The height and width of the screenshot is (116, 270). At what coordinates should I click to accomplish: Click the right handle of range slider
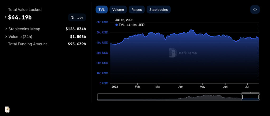(259, 97)
